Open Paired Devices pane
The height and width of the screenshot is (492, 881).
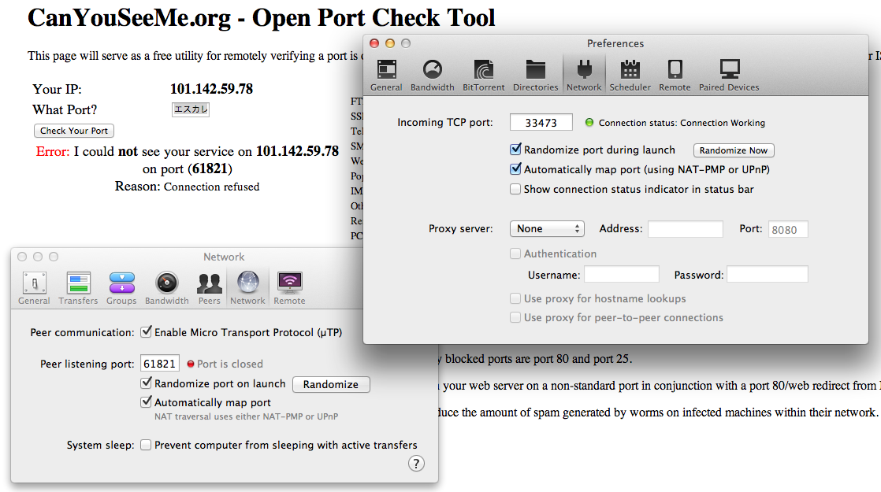[729, 75]
